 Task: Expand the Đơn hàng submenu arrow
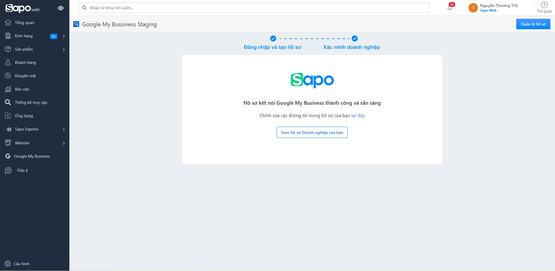pos(64,36)
